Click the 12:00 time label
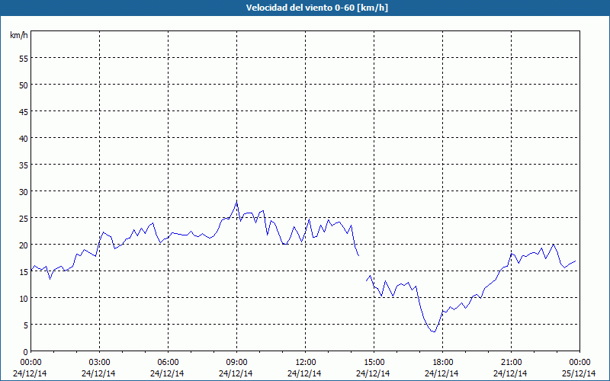610x381 pixels. (x=306, y=363)
